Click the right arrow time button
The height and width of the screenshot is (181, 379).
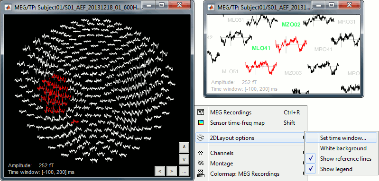(172, 171)
